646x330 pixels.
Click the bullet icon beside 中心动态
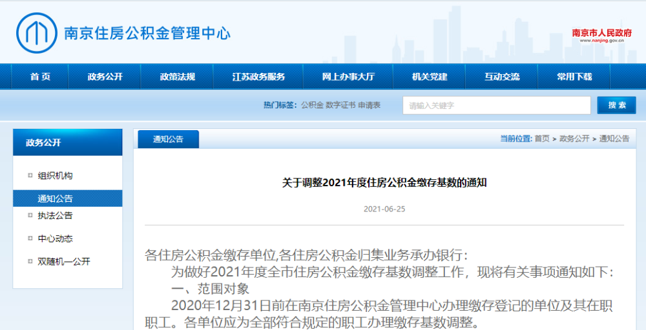click(x=30, y=238)
